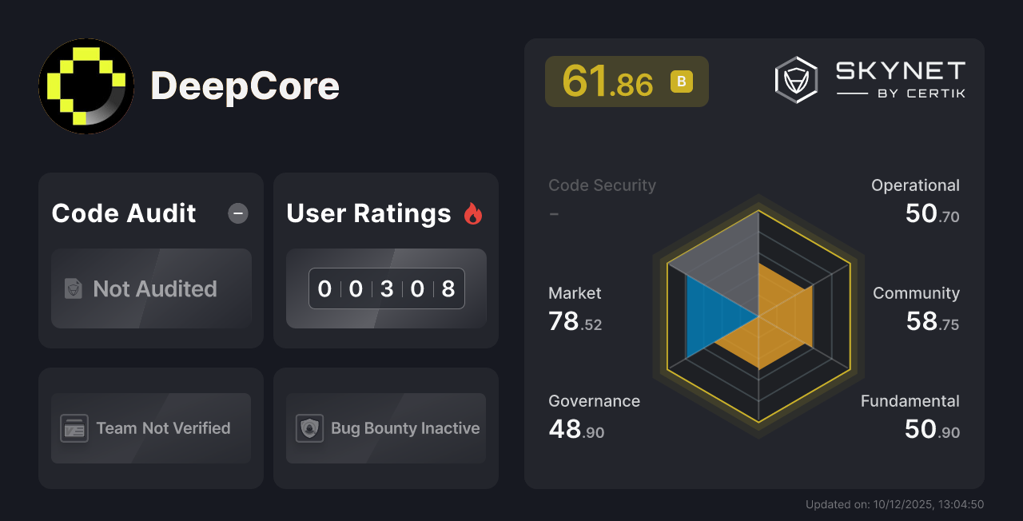Click the Updated on timestamp text

(895, 504)
